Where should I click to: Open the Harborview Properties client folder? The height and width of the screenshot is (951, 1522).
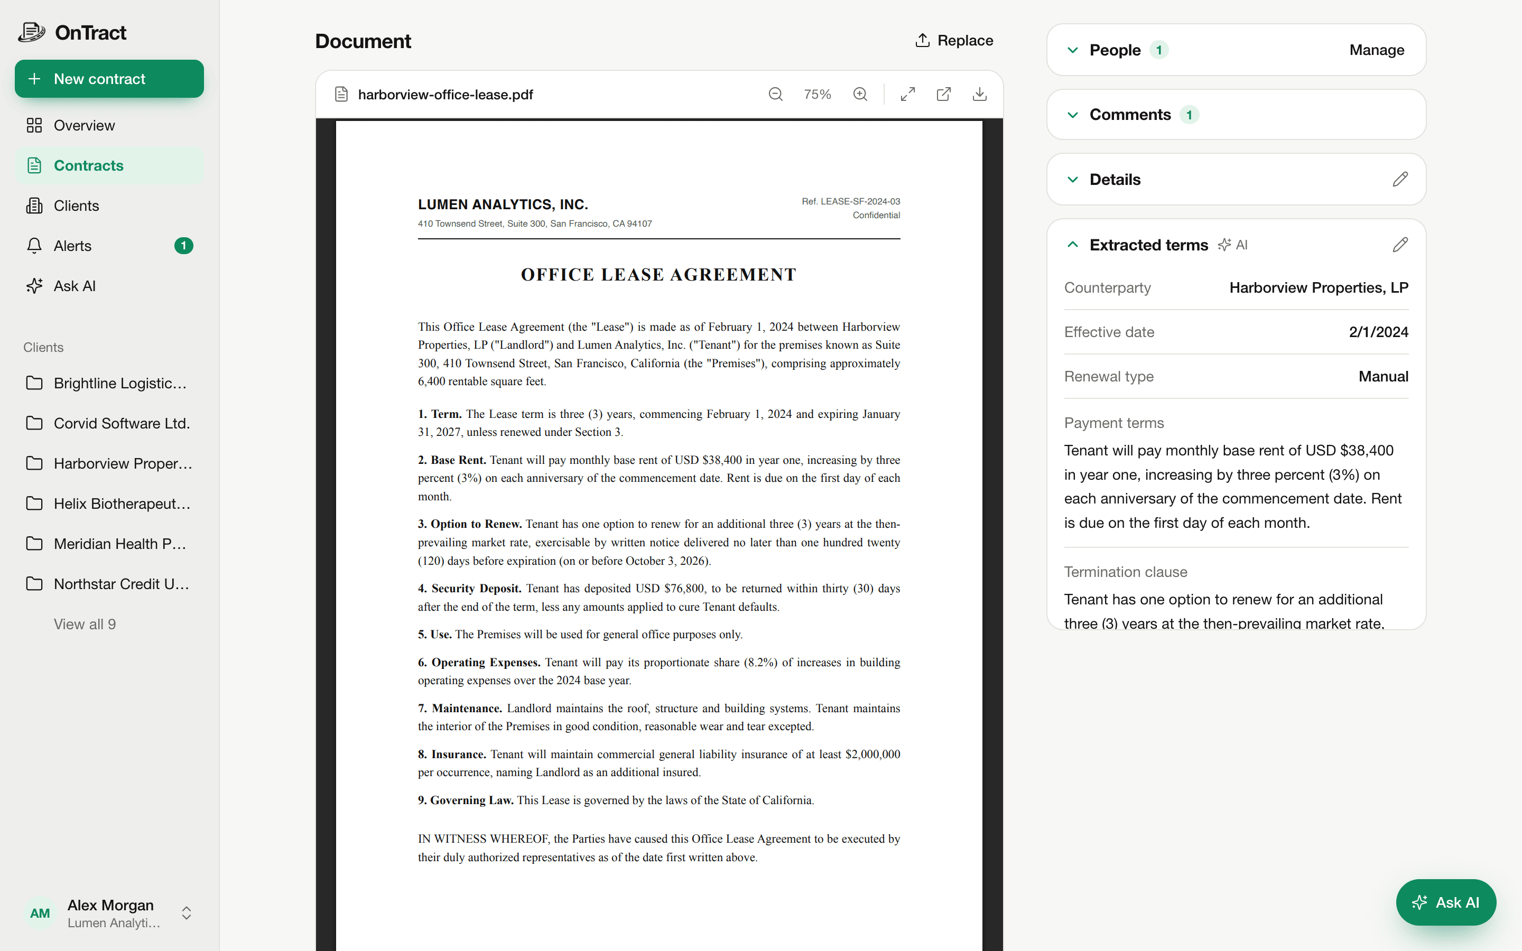coord(109,463)
